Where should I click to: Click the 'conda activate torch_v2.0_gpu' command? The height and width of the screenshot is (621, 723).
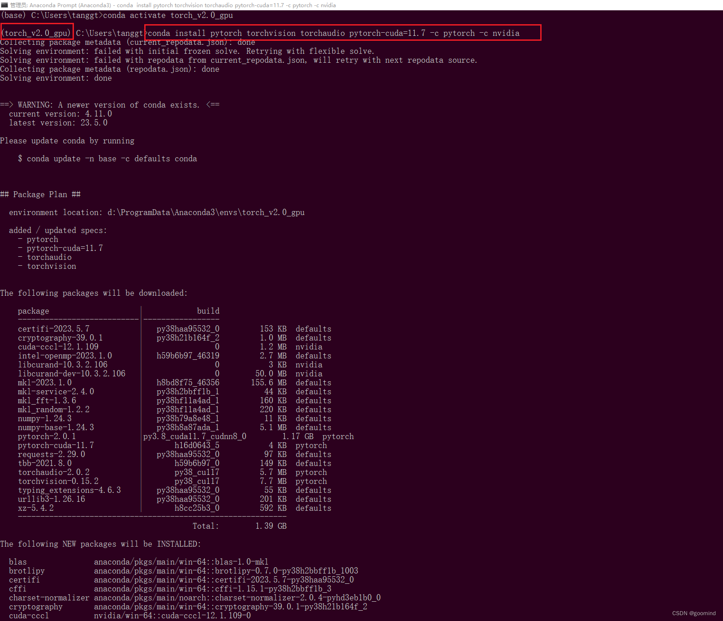click(x=168, y=15)
